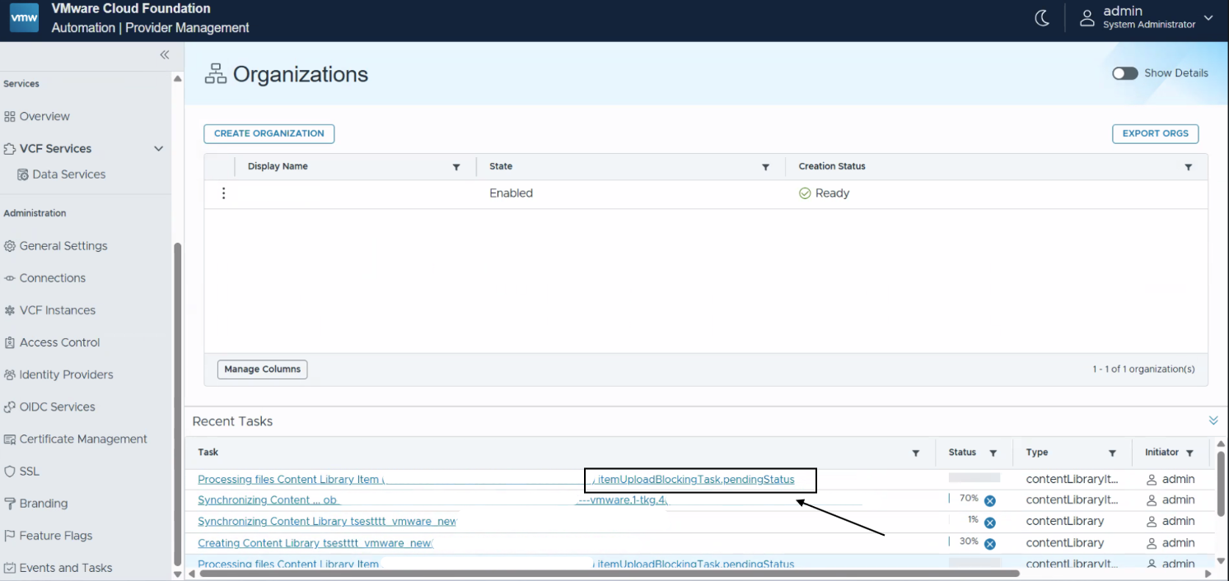Filter the Recent Tasks Status column
This screenshot has width=1229, height=581.
[993, 453]
